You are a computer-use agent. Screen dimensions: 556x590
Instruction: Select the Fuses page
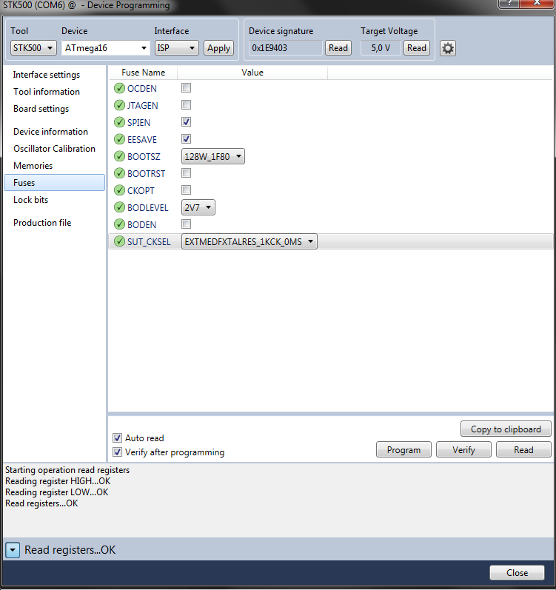tap(55, 183)
